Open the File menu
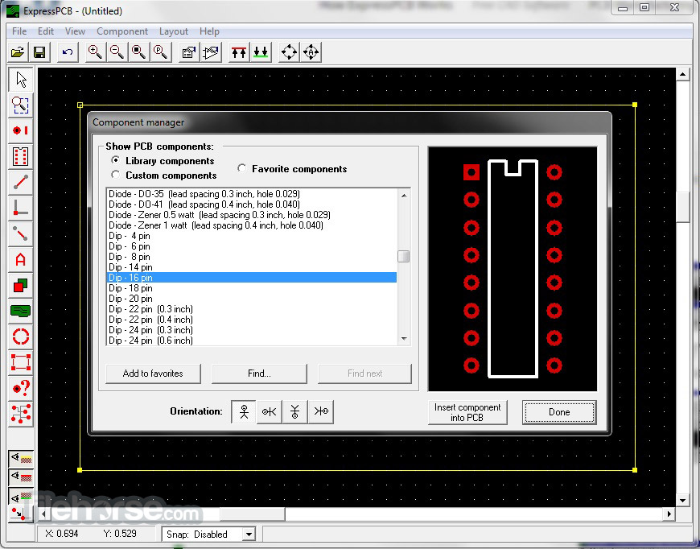The width and height of the screenshot is (700, 549). (x=19, y=31)
